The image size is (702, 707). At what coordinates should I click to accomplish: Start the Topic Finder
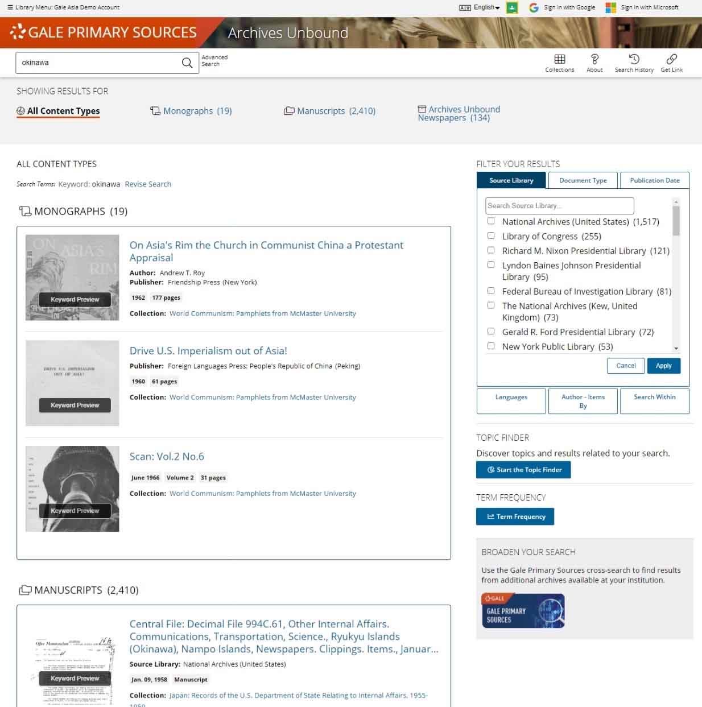coord(523,470)
